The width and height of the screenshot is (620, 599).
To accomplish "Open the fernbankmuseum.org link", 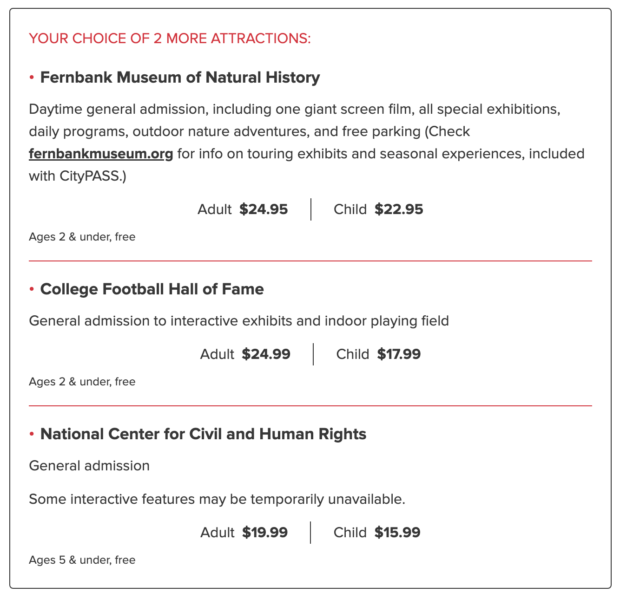I will [x=101, y=154].
